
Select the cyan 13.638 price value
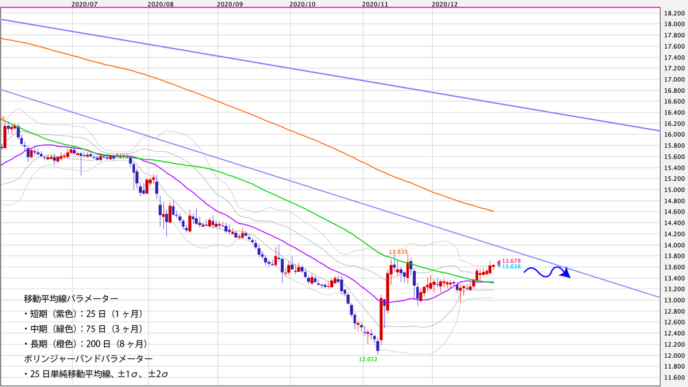pos(511,267)
